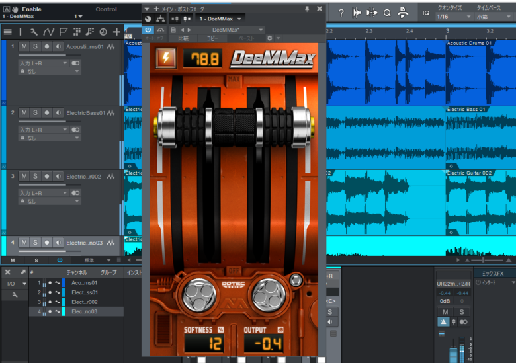Screen dimensions: 516x363
Task: Click the 比較 (Compare) tab
Action: point(183,38)
